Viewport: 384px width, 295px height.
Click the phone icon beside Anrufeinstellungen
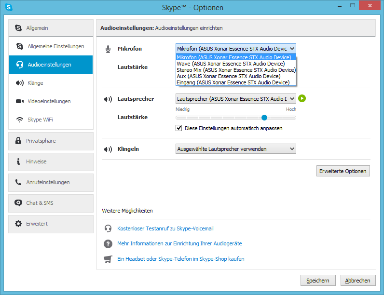tap(18, 182)
